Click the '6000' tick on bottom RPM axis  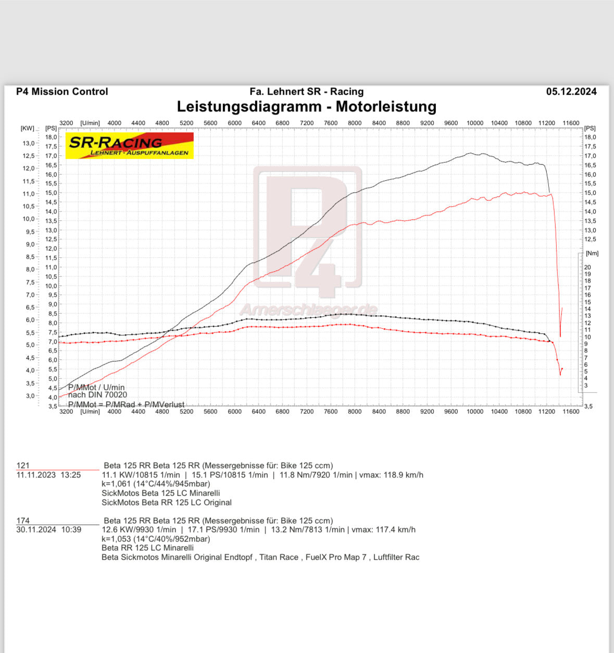click(x=234, y=411)
